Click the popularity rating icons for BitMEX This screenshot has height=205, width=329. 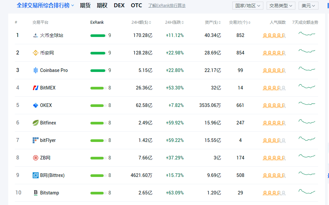[274, 88]
